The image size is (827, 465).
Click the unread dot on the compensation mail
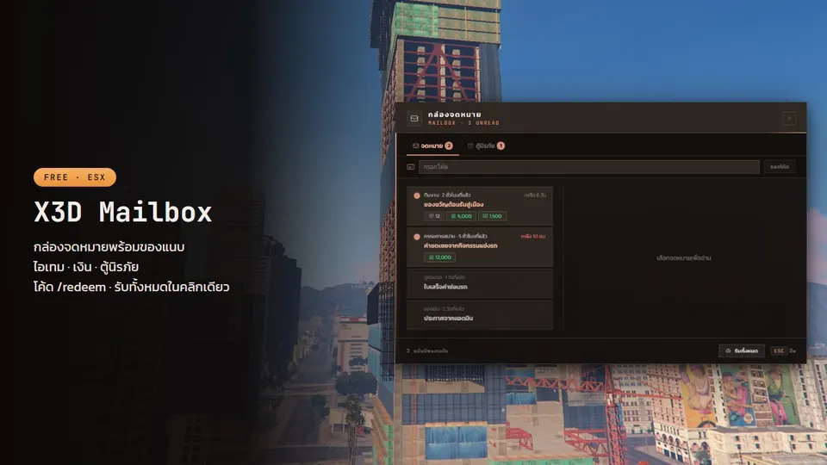pos(417,237)
